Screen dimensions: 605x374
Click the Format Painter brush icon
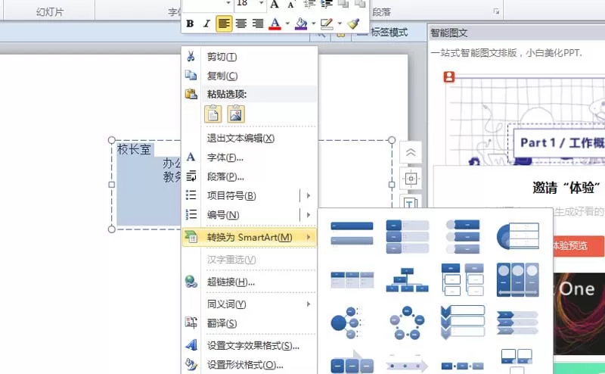point(353,23)
